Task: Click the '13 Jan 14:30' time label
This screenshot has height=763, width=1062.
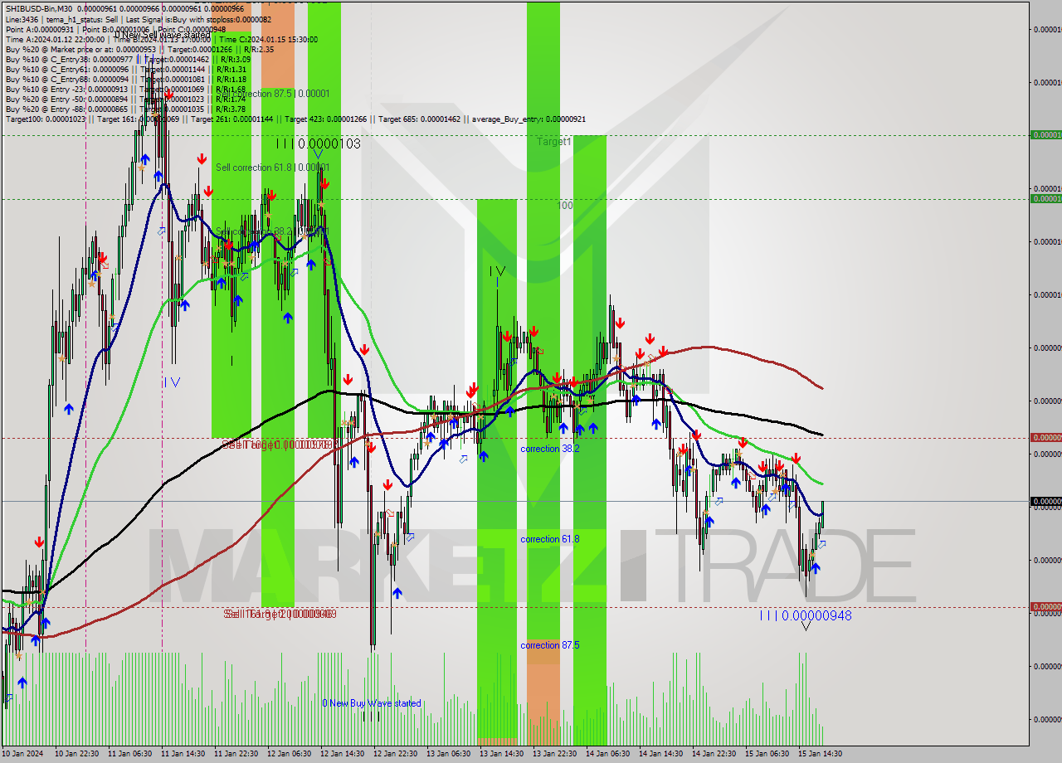Action: click(x=501, y=754)
